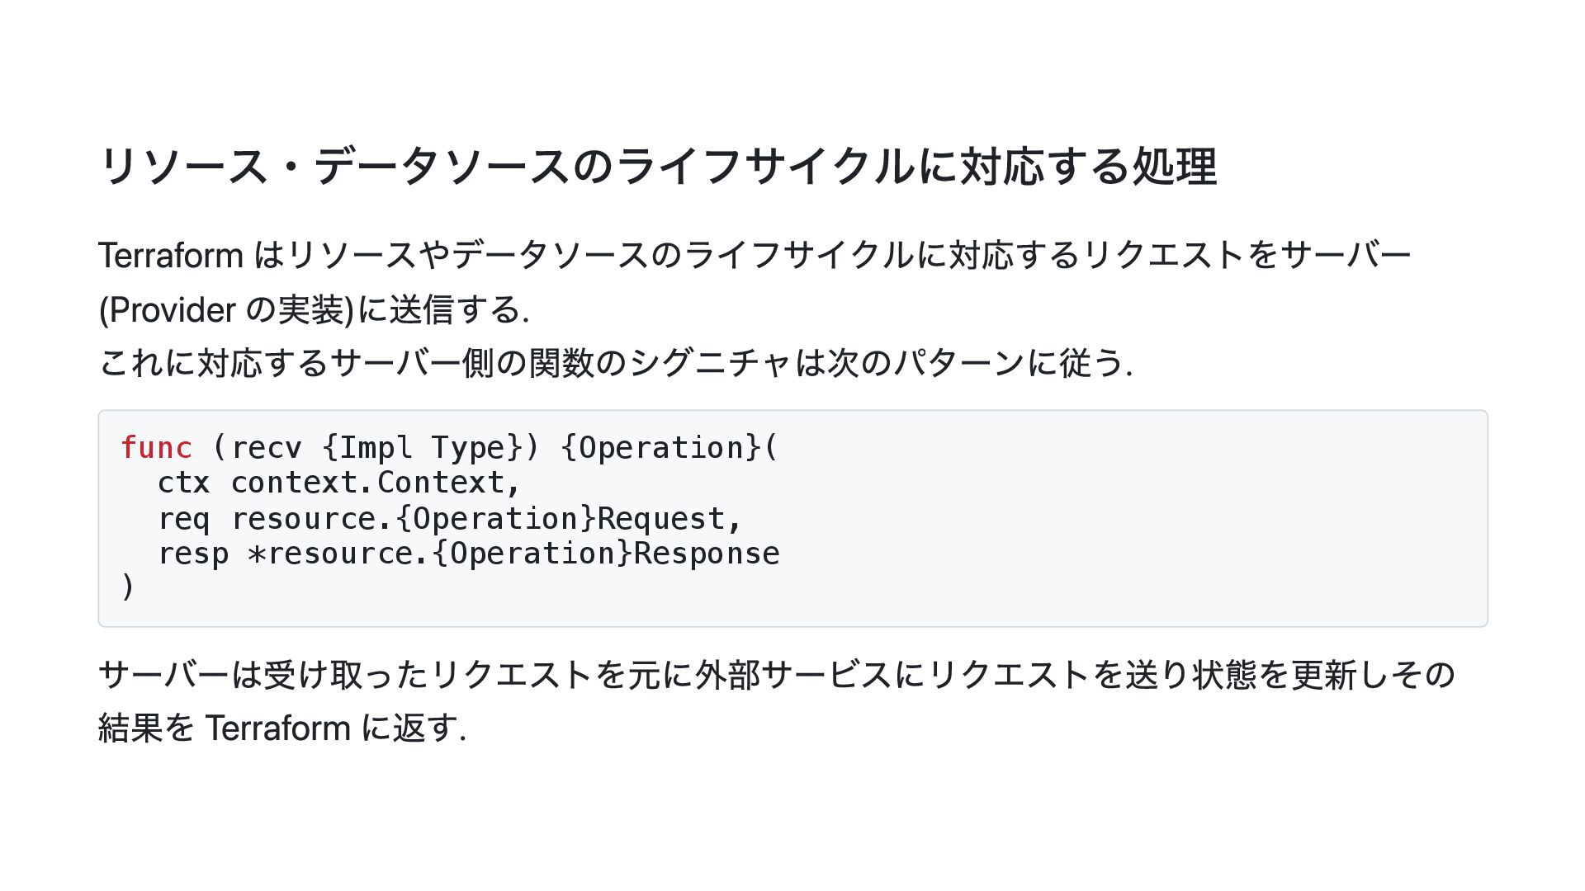Screen dimensions: 1585x891
Task: Click the req parameter name in code
Action: (x=183, y=519)
